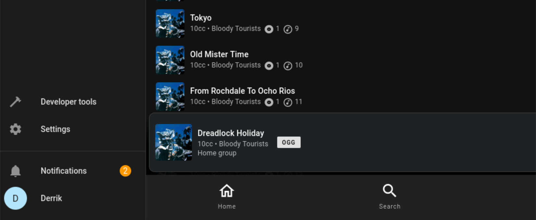Select the Home house icon in bottom bar
The height and width of the screenshot is (220, 536).
[x=226, y=191]
